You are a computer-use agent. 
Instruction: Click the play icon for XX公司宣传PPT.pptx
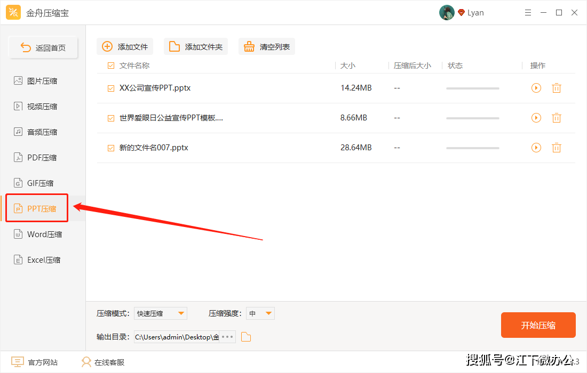pyautogui.click(x=536, y=88)
